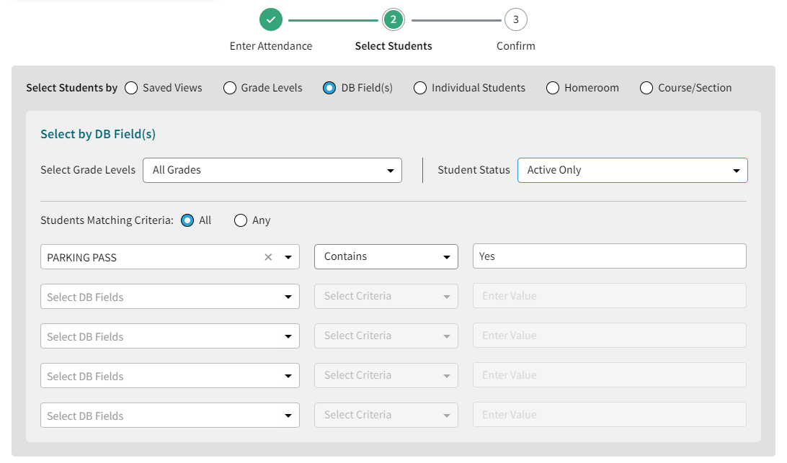Open the PARKING PASS field dropdown arrow

pos(288,257)
